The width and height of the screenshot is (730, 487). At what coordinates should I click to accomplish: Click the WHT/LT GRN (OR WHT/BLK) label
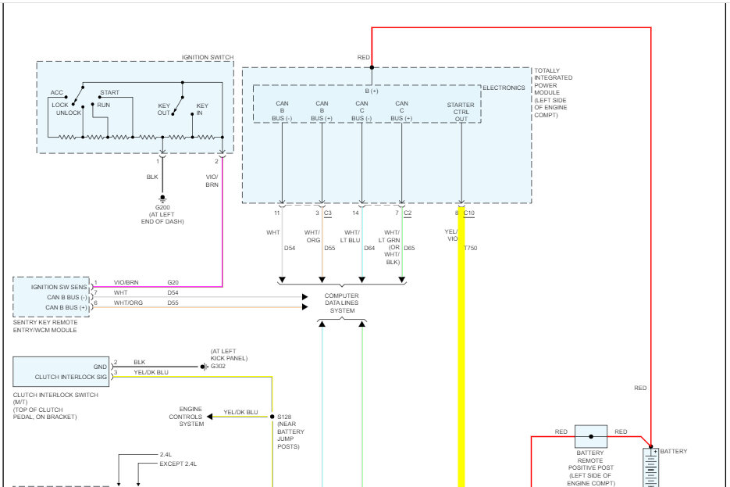(x=390, y=247)
